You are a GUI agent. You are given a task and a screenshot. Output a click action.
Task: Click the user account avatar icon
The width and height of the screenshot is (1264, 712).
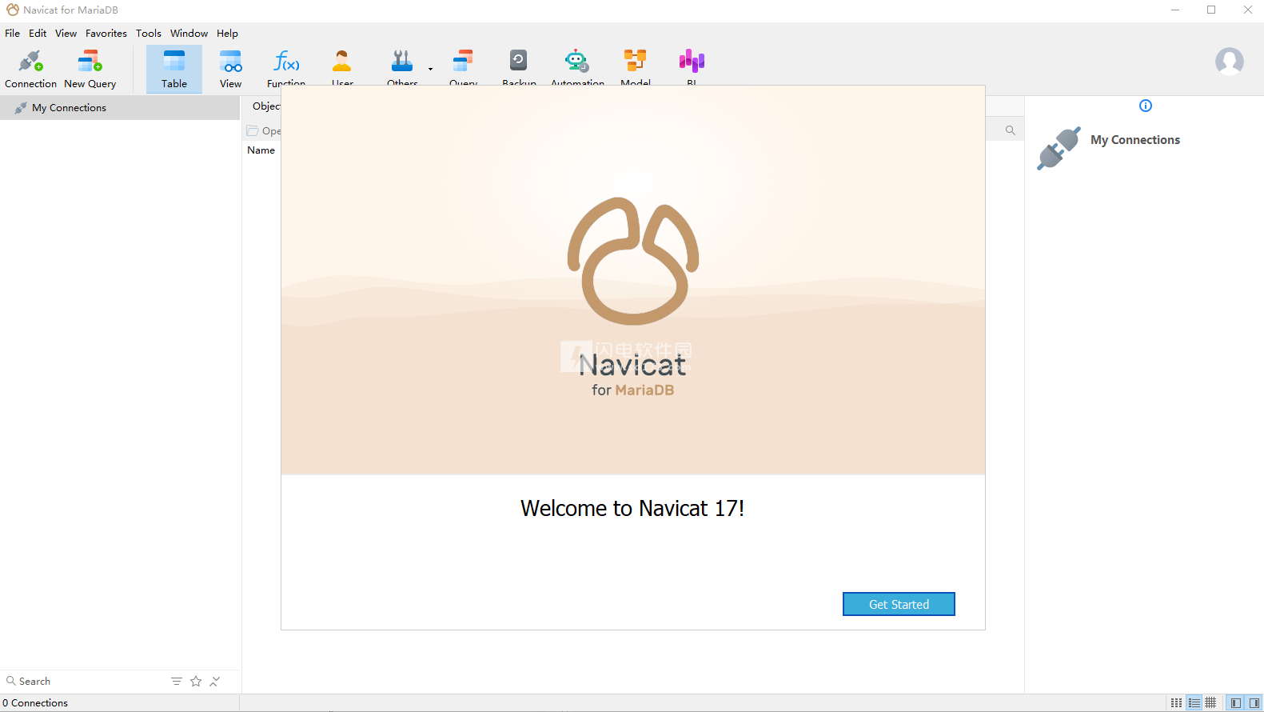1229,62
